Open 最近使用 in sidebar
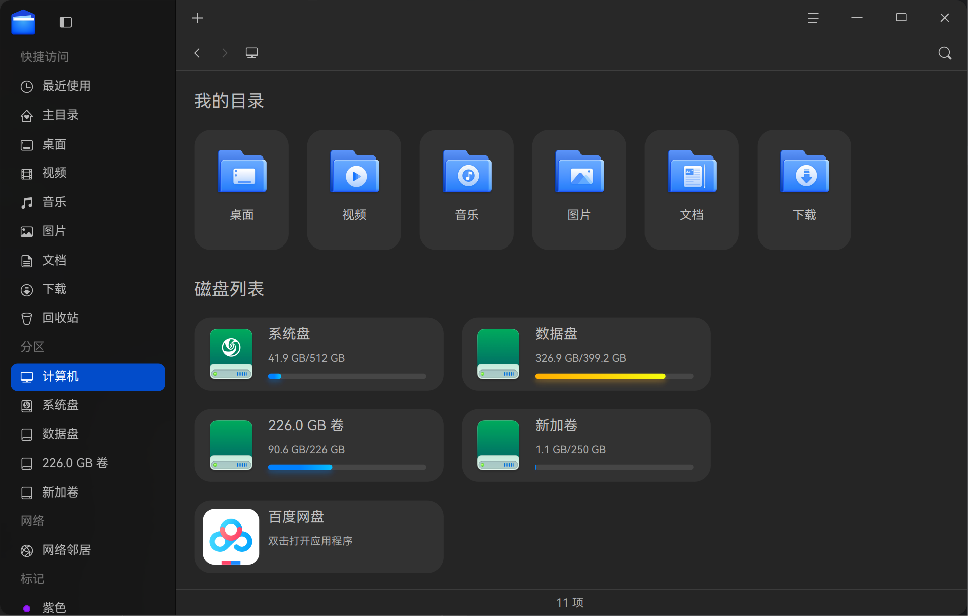This screenshot has width=968, height=616. click(88, 86)
